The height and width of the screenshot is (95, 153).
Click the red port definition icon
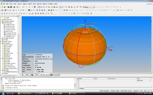click(37, 10)
